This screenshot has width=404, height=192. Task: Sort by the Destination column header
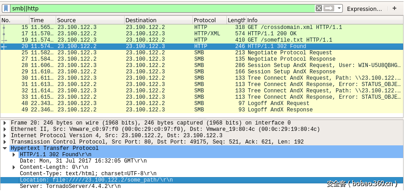tap(157, 20)
